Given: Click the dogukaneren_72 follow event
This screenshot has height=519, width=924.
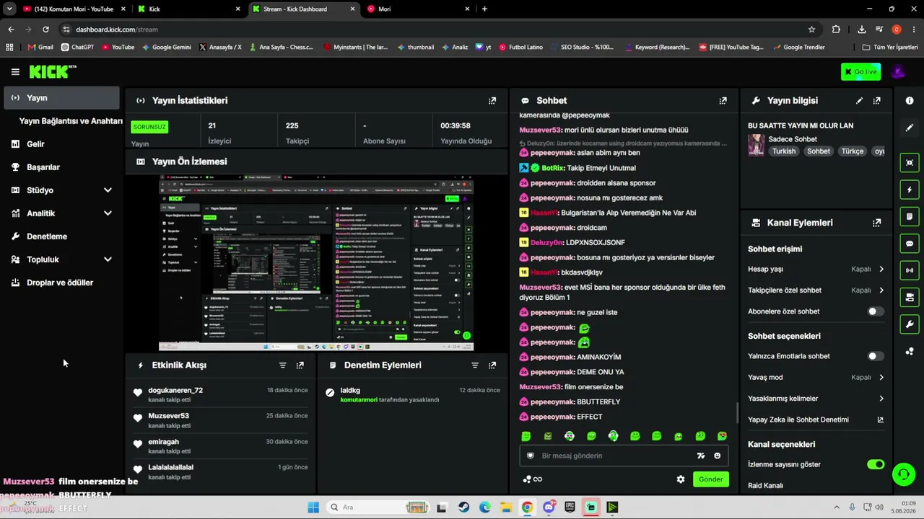Looking at the screenshot, I should coord(221,394).
